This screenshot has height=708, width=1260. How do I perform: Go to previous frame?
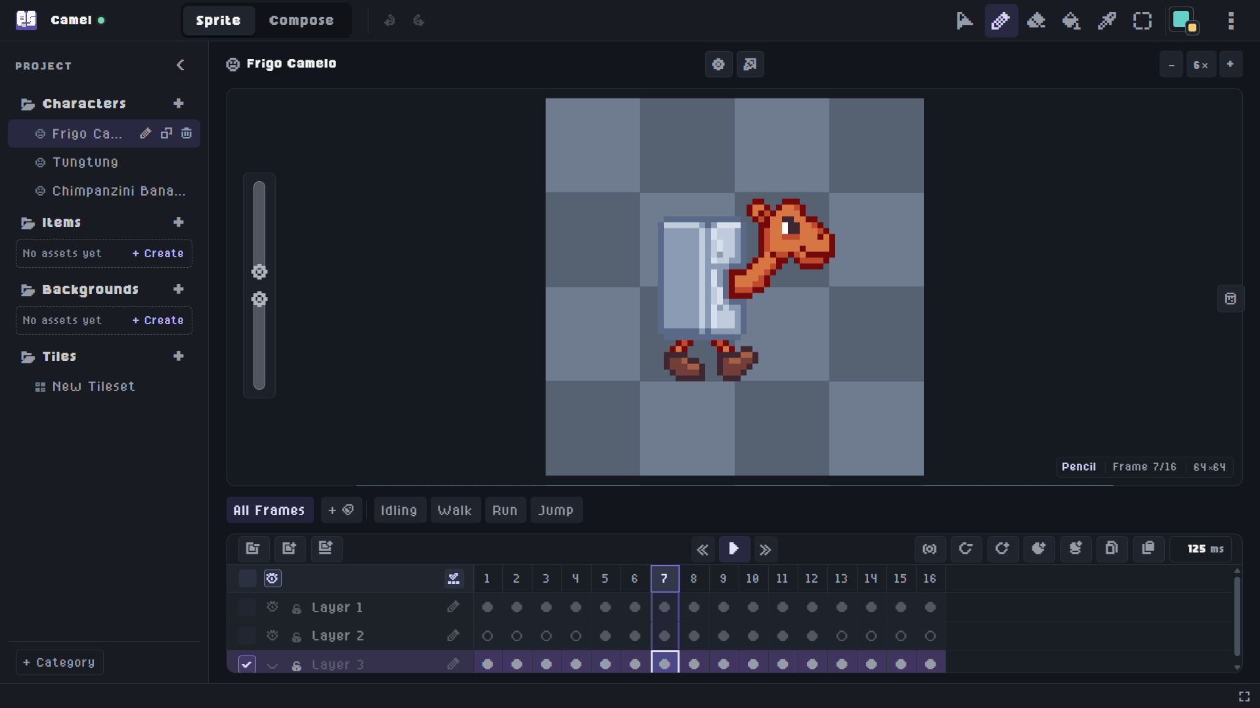coord(703,549)
